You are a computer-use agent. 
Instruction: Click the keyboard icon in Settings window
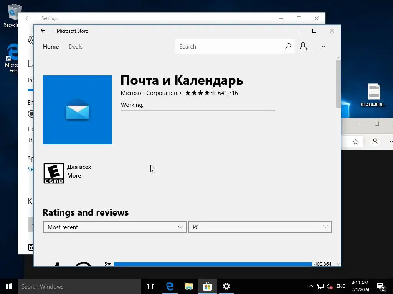(31, 247)
